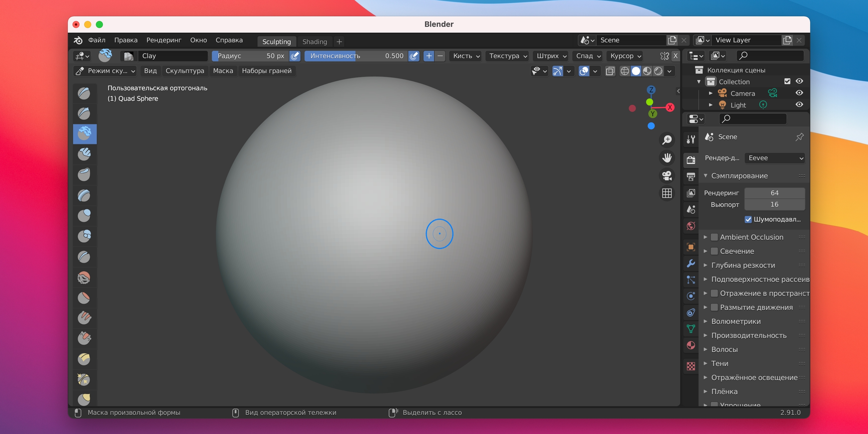Screen dimensions: 868x434
Task: Click the Clay brush name field
Action: (x=173, y=56)
